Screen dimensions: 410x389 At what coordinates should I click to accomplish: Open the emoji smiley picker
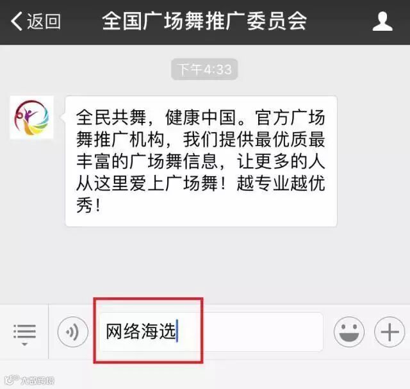point(349,332)
